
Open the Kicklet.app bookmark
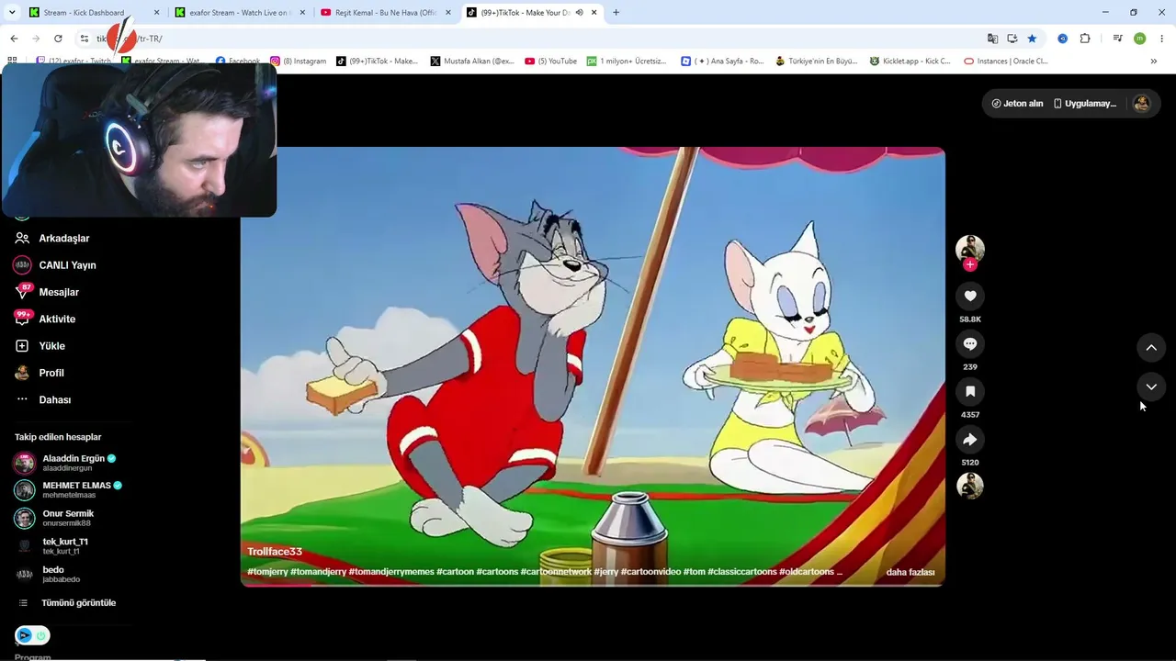point(910,62)
